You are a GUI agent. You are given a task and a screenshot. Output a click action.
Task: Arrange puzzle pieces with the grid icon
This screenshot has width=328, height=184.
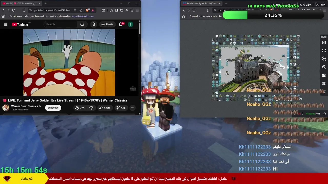click(324, 75)
